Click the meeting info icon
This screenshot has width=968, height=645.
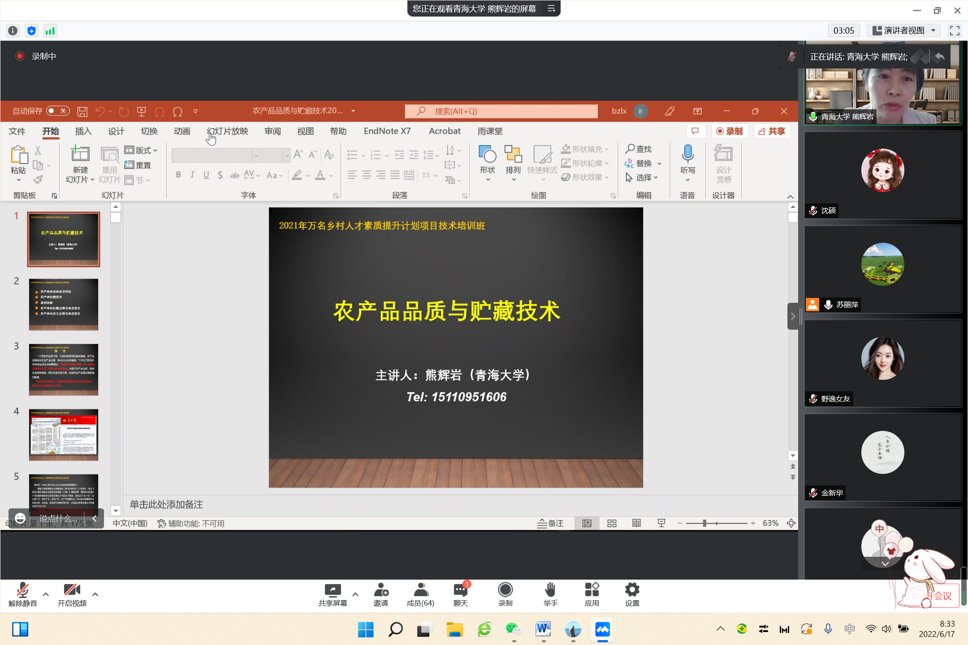13,30
